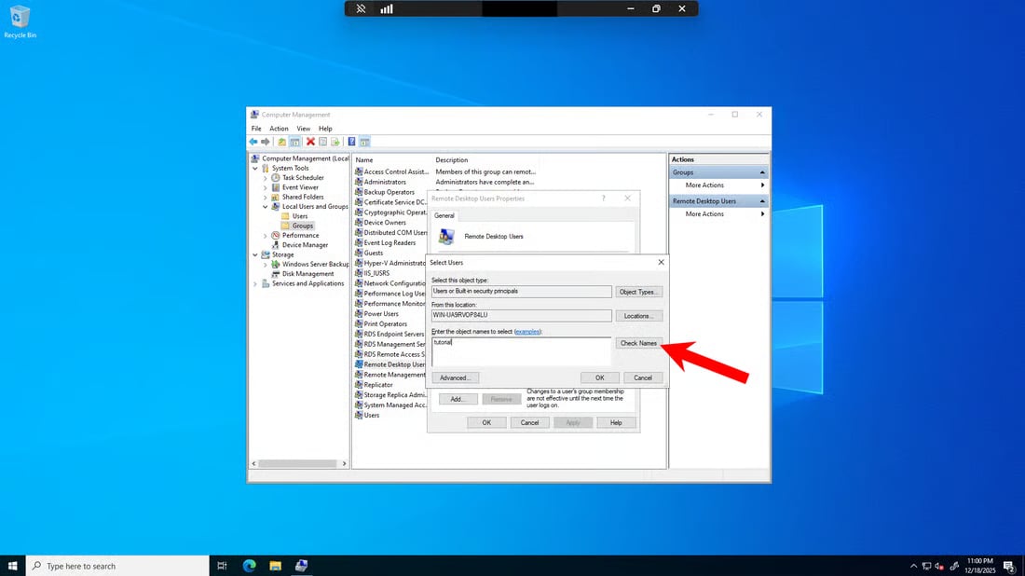Image resolution: width=1025 pixels, height=576 pixels.
Task: Click the Forward arrow in Computer Management toolbar
Action: [x=266, y=142]
